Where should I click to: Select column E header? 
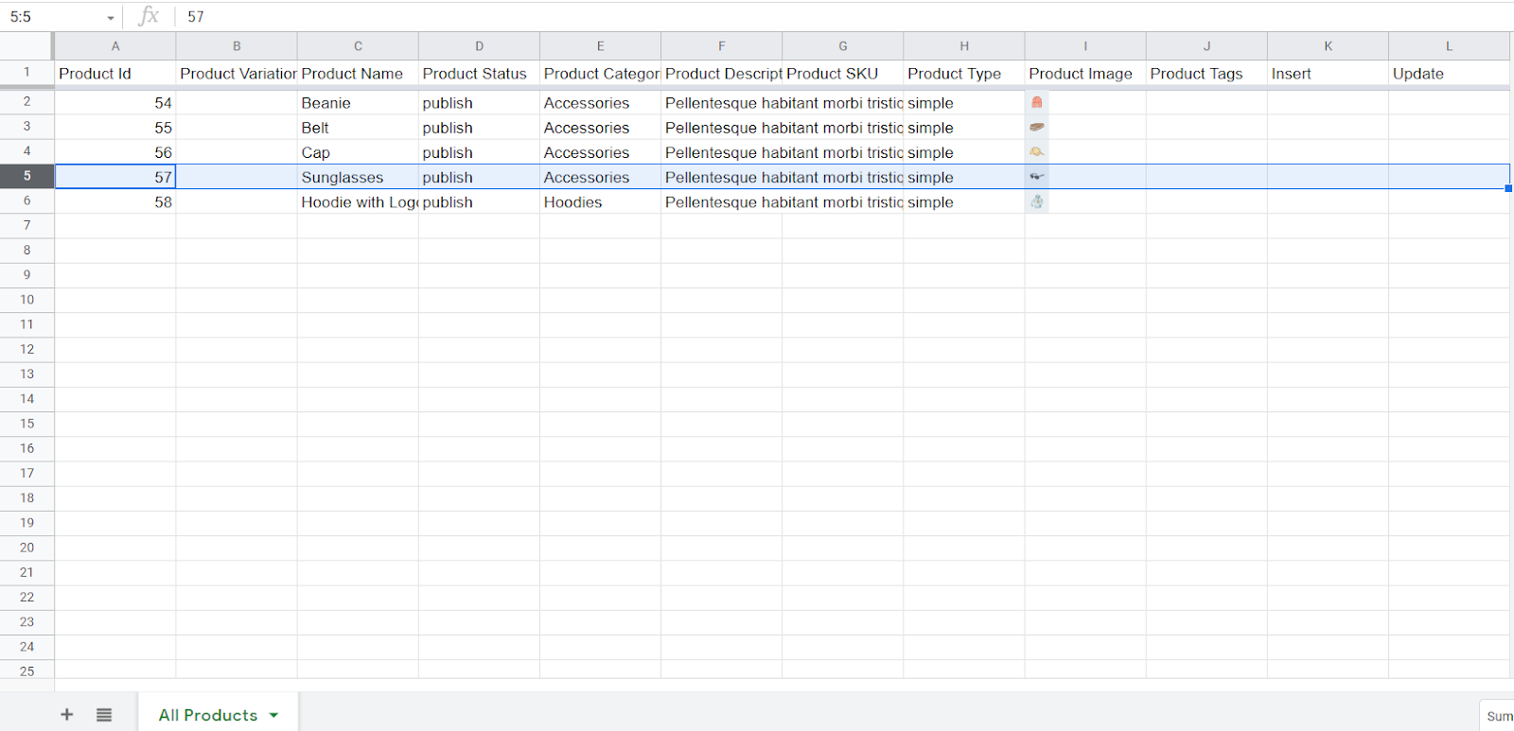point(600,45)
